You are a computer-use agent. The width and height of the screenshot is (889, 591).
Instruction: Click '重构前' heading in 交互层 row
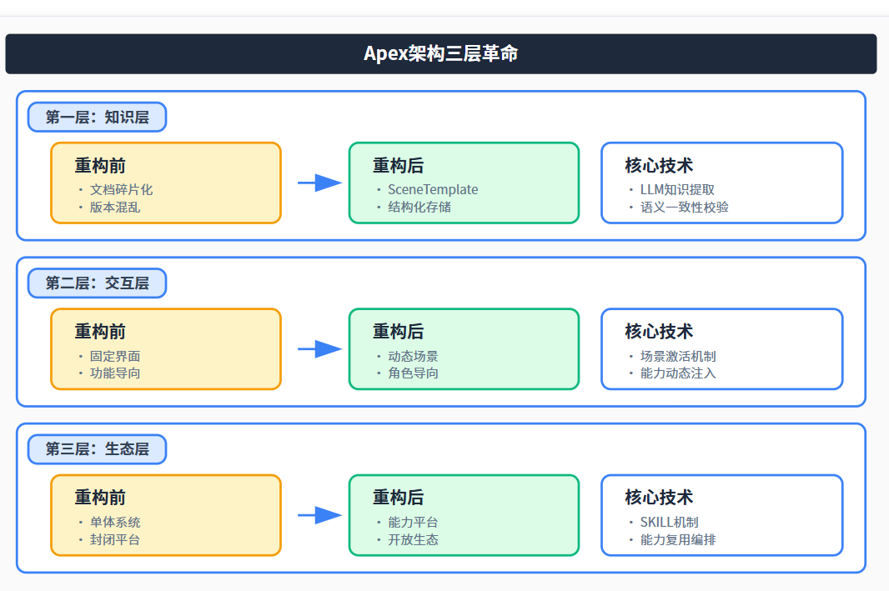(x=100, y=332)
